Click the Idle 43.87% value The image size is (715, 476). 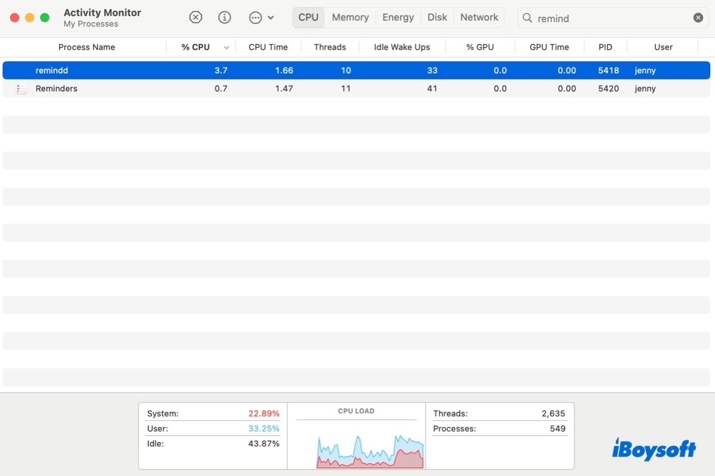point(264,444)
